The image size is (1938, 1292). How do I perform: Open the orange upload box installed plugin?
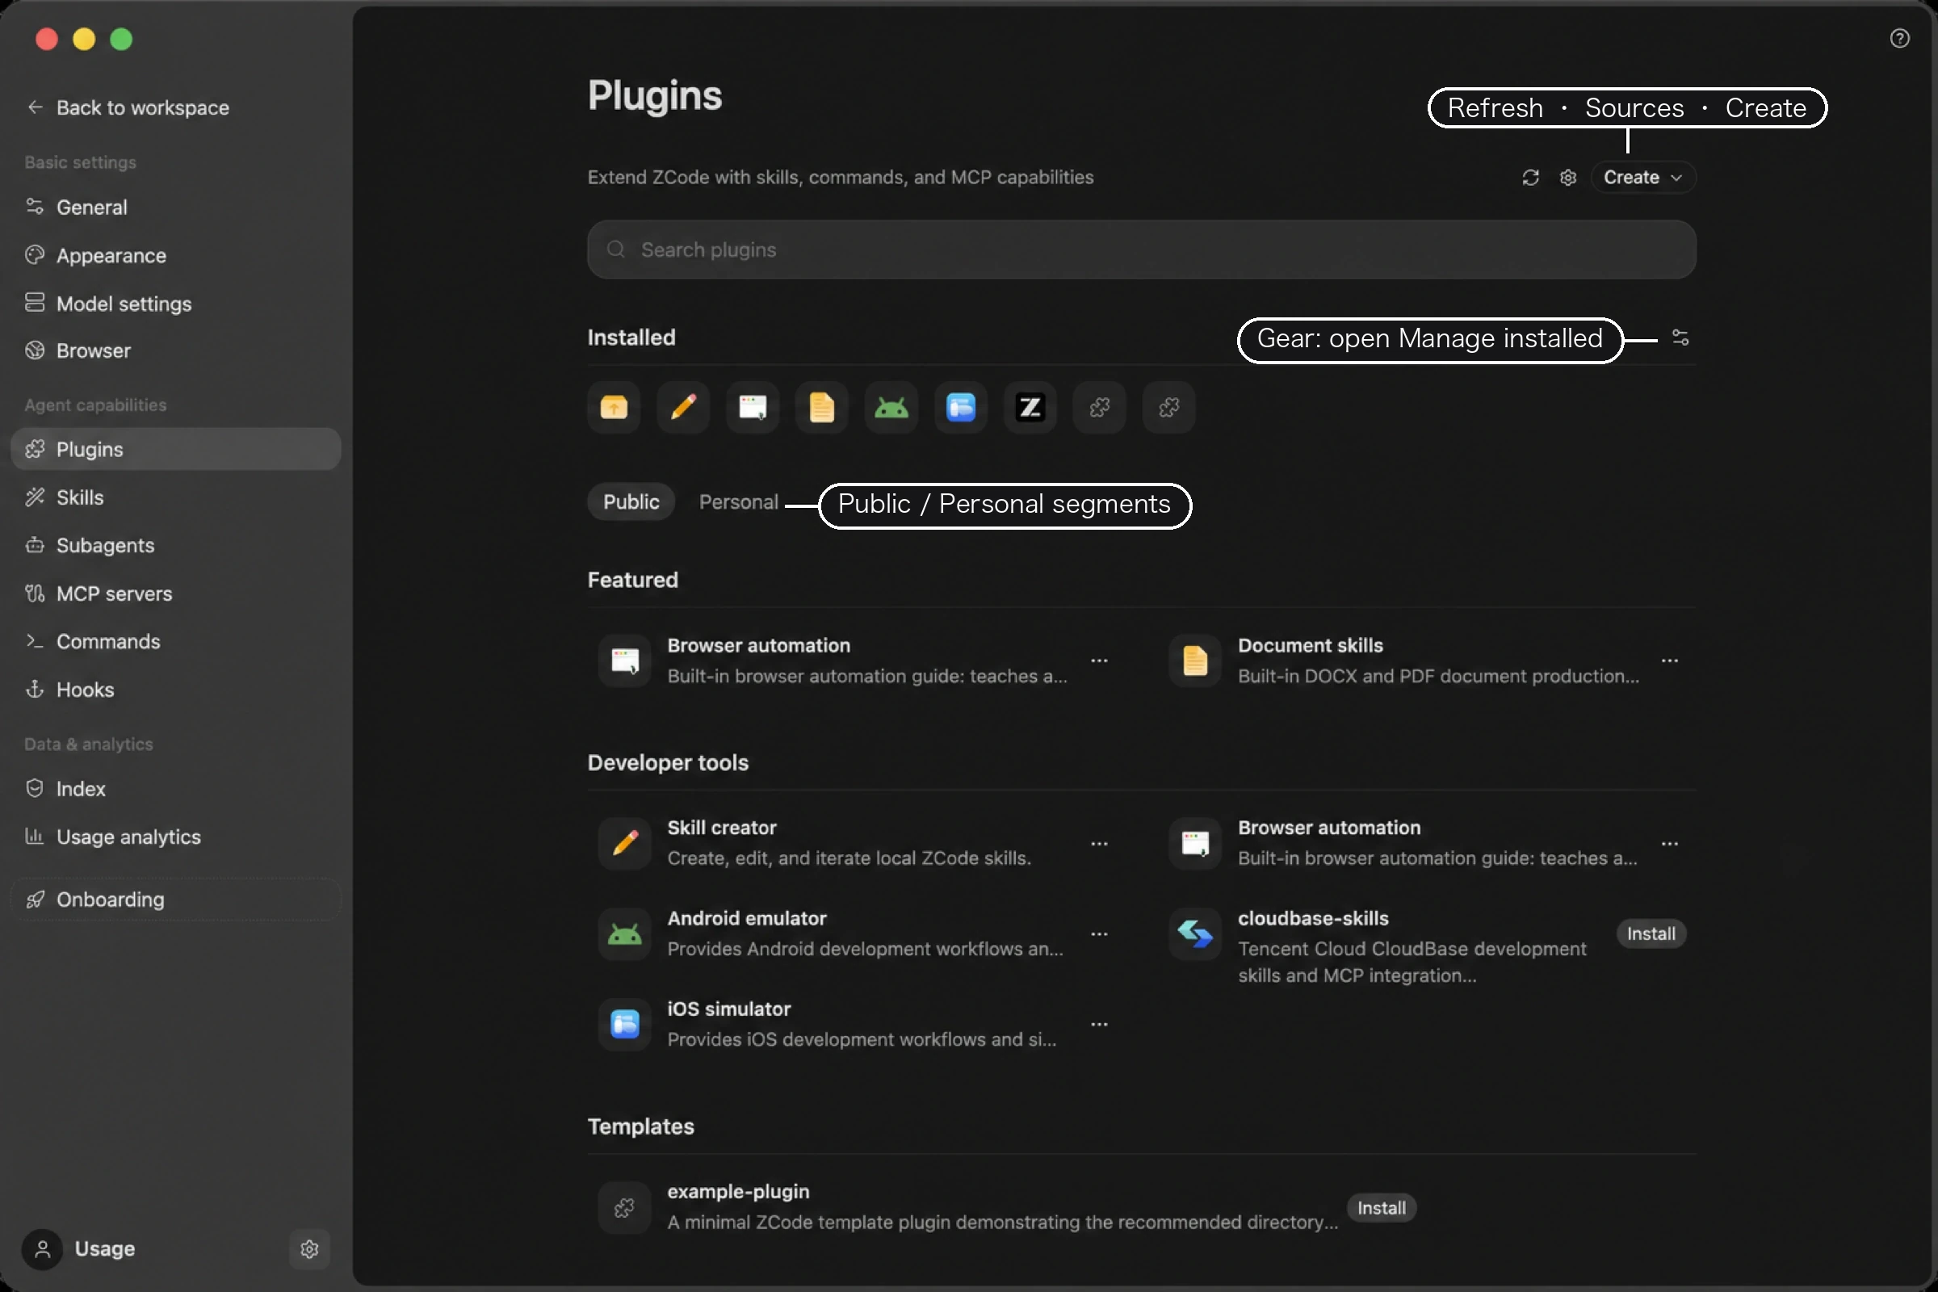614,407
